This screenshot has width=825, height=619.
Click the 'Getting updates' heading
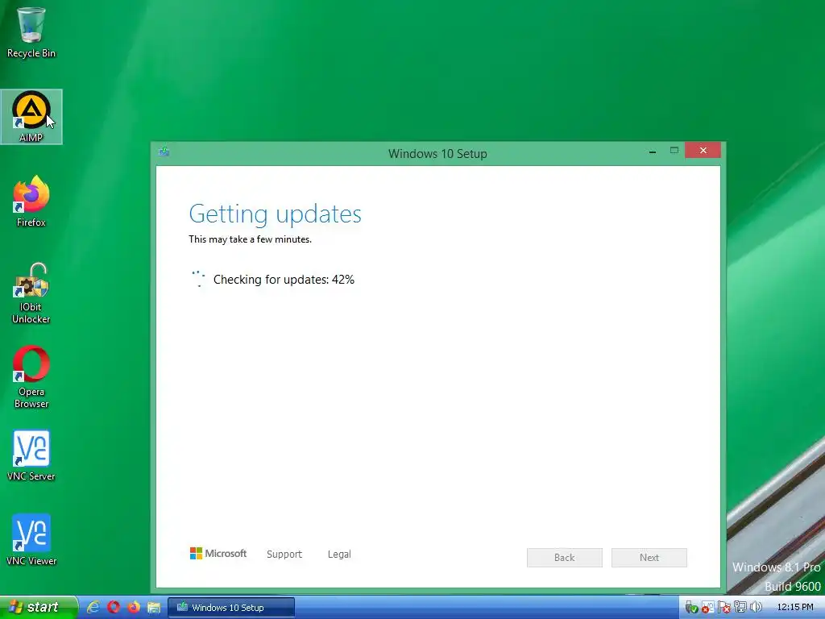point(276,214)
